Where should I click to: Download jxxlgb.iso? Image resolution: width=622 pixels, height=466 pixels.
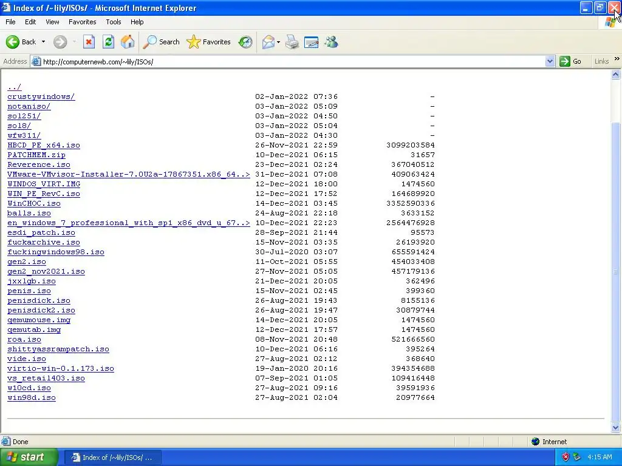click(x=32, y=281)
